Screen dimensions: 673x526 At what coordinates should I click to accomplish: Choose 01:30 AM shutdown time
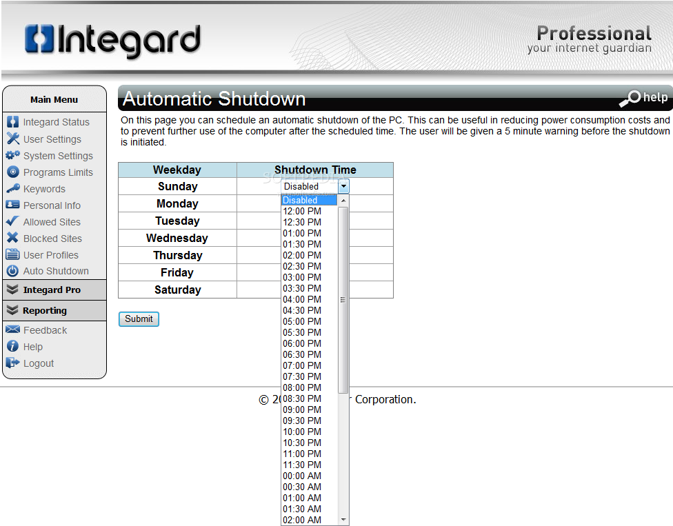click(x=309, y=509)
